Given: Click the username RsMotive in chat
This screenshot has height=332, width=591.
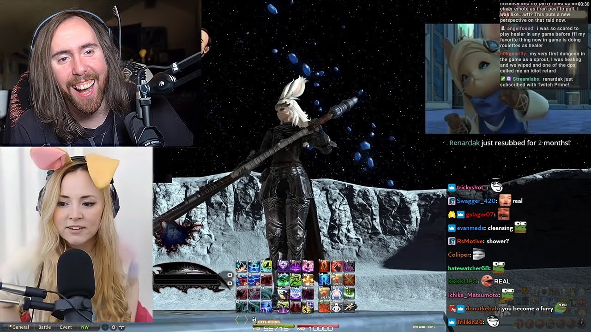Looking at the screenshot, I should pos(470,241).
